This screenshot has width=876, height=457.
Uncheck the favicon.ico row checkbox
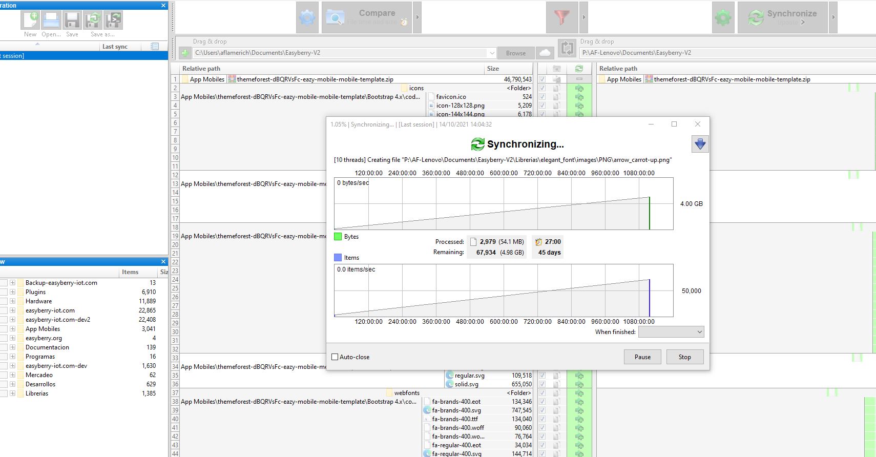pyautogui.click(x=542, y=96)
